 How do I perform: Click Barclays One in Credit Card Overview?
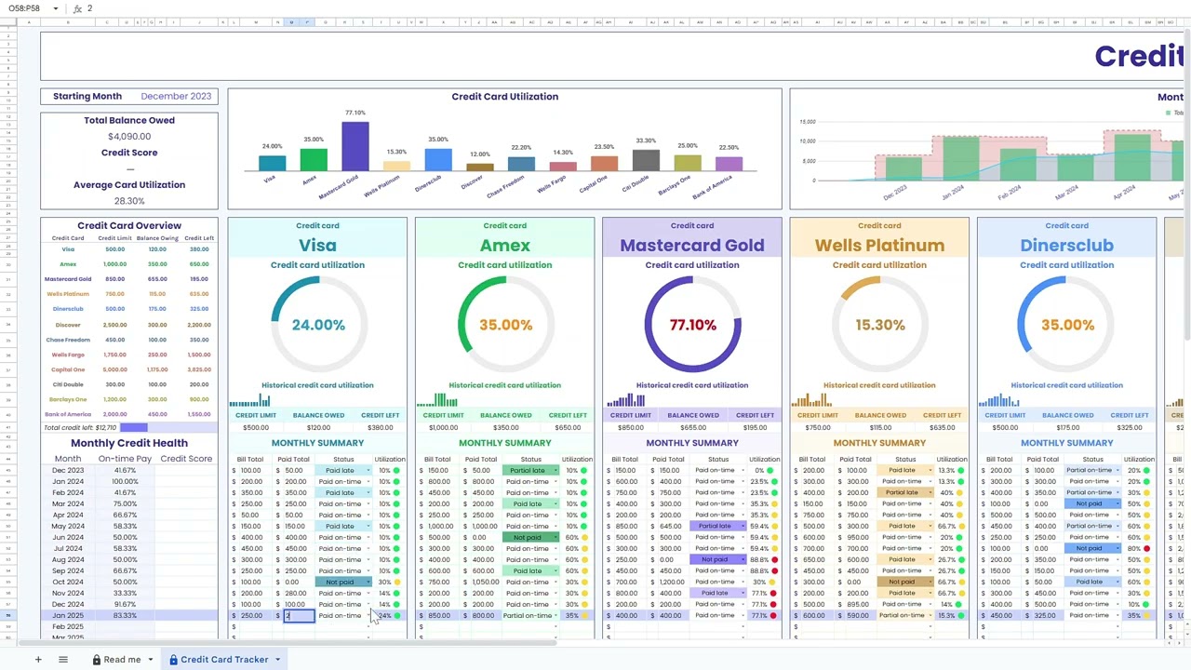(129, 400)
